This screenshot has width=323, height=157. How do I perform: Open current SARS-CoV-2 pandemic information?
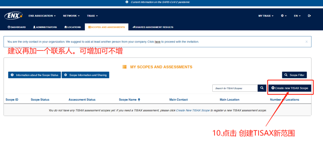coord(160,2)
